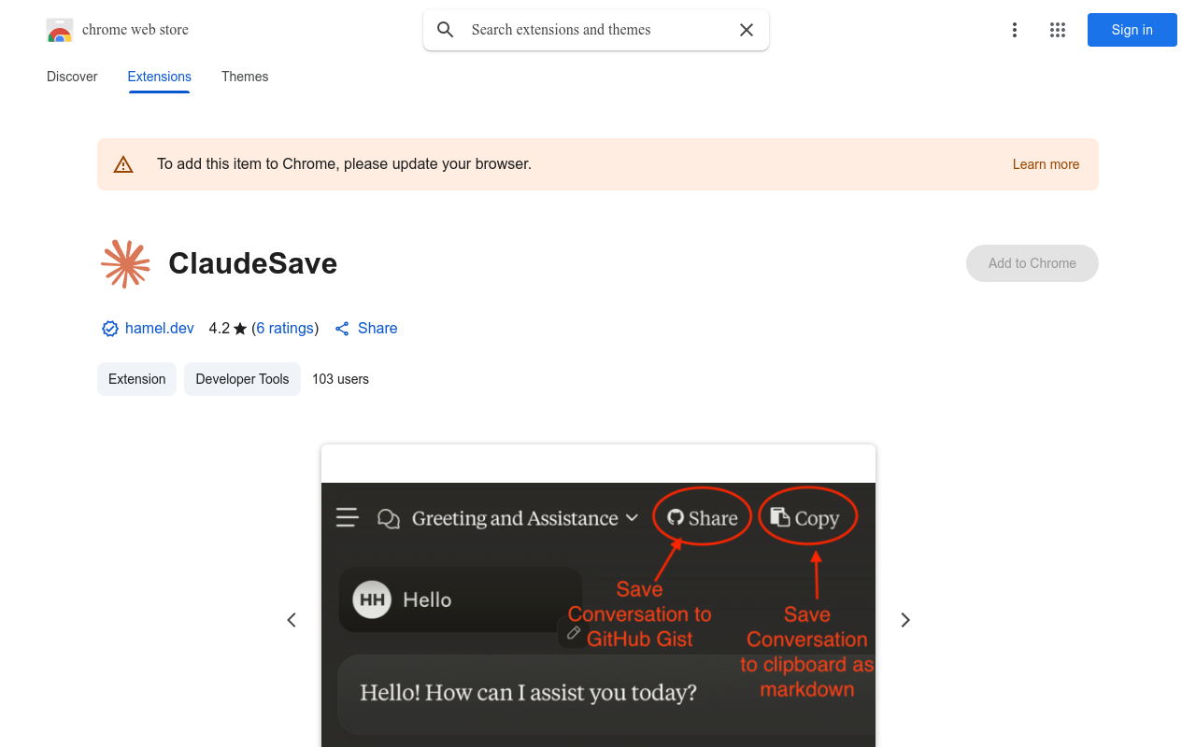Viewport: 1196px width, 747px height.
Task: Open the Learn more link
Action: click(1046, 164)
